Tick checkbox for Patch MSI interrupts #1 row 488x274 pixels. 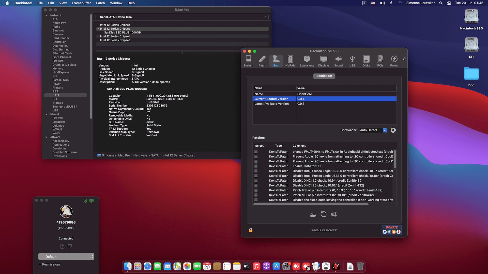pos(256,190)
